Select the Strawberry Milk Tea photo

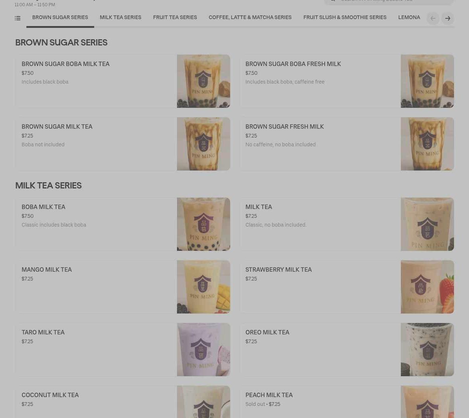[427, 287]
